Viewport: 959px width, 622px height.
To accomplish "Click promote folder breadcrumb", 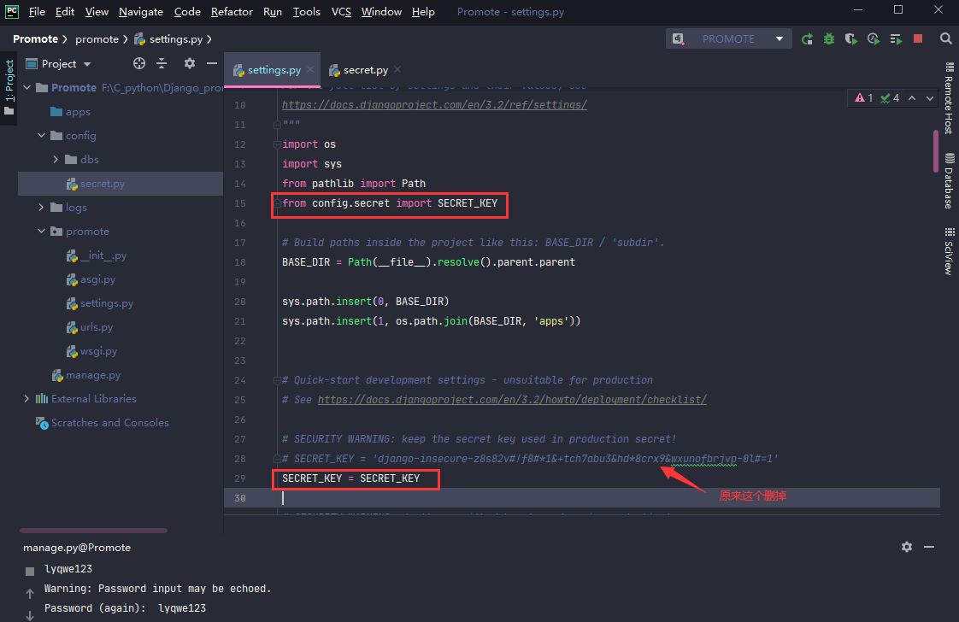I will [x=97, y=39].
